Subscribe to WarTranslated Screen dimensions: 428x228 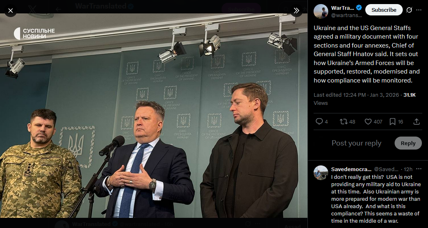[x=384, y=10]
